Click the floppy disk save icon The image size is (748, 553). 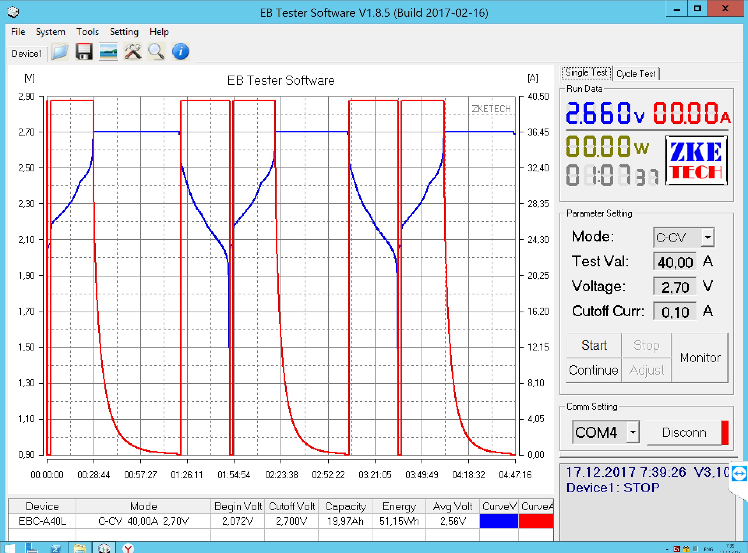84,52
